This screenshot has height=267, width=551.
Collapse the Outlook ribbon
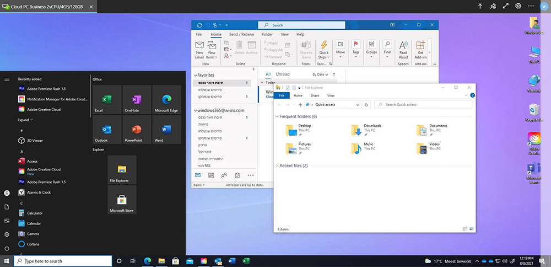(435, 64)
